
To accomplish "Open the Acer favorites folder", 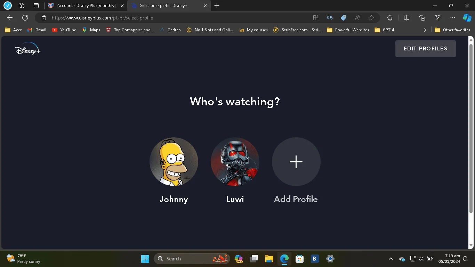I will (13, 30).
